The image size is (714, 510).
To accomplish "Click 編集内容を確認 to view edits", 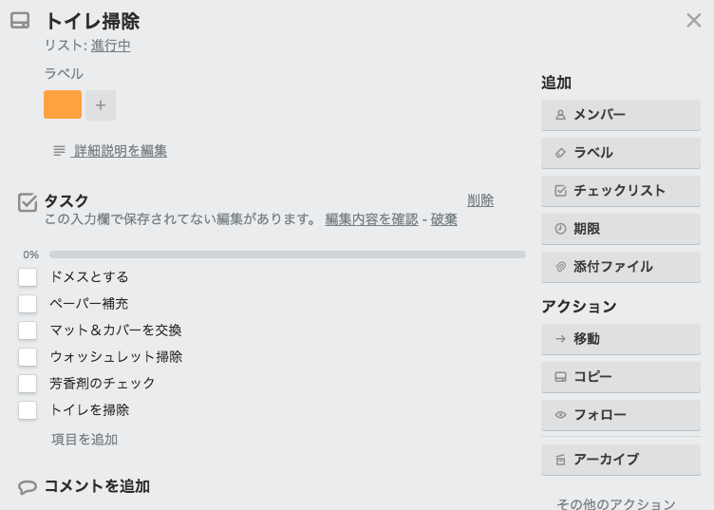I will (371, 219).
